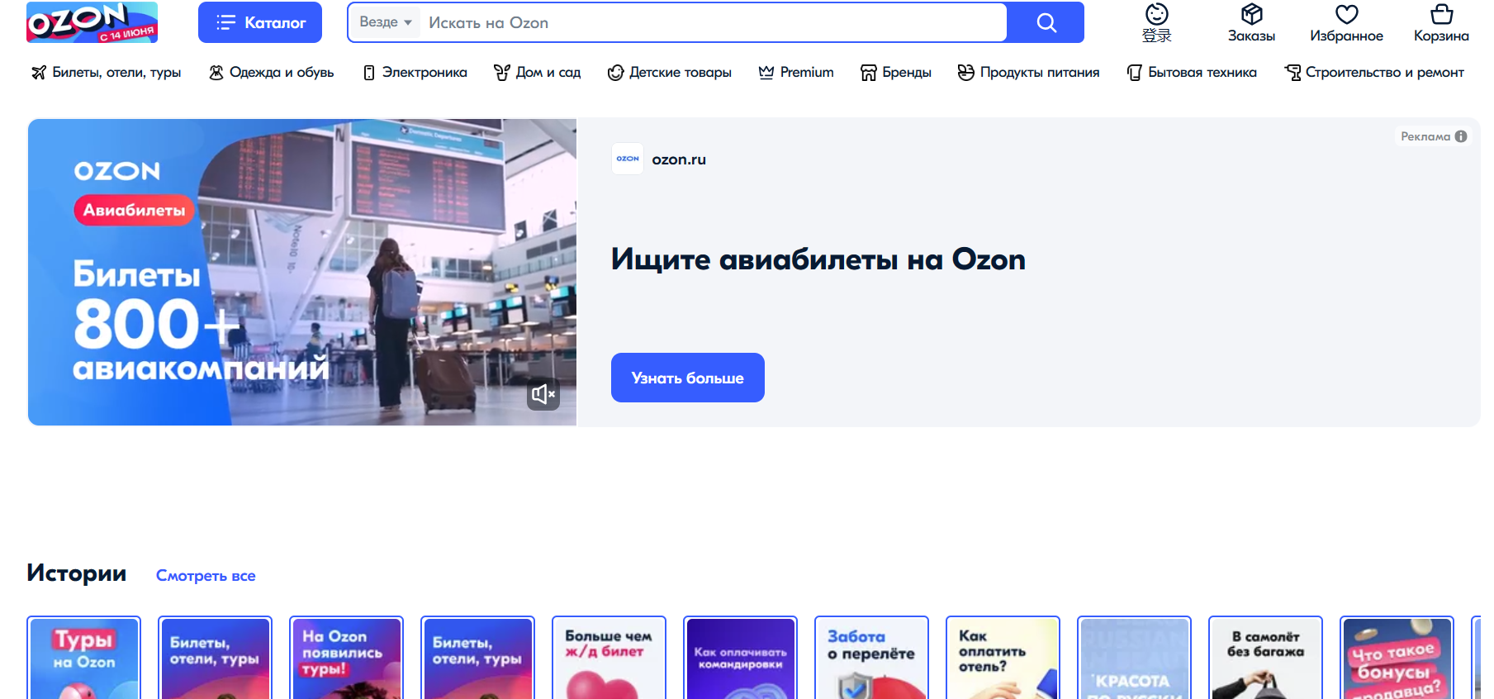Open Билеты, отели, туры category

pos(116,73)
